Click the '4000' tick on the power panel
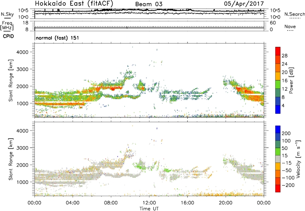305x211 pixels. click(22, 52)
